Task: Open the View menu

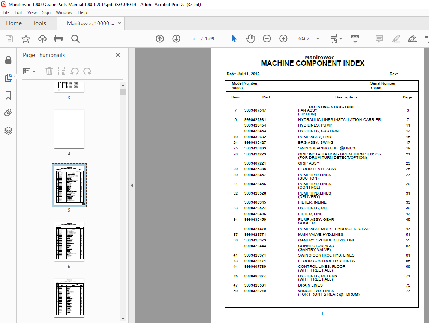Action: 32,12
